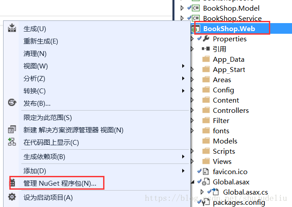Expand the Global.asax.cs tree node
The image size is (292, 207).
click(202, 192)
